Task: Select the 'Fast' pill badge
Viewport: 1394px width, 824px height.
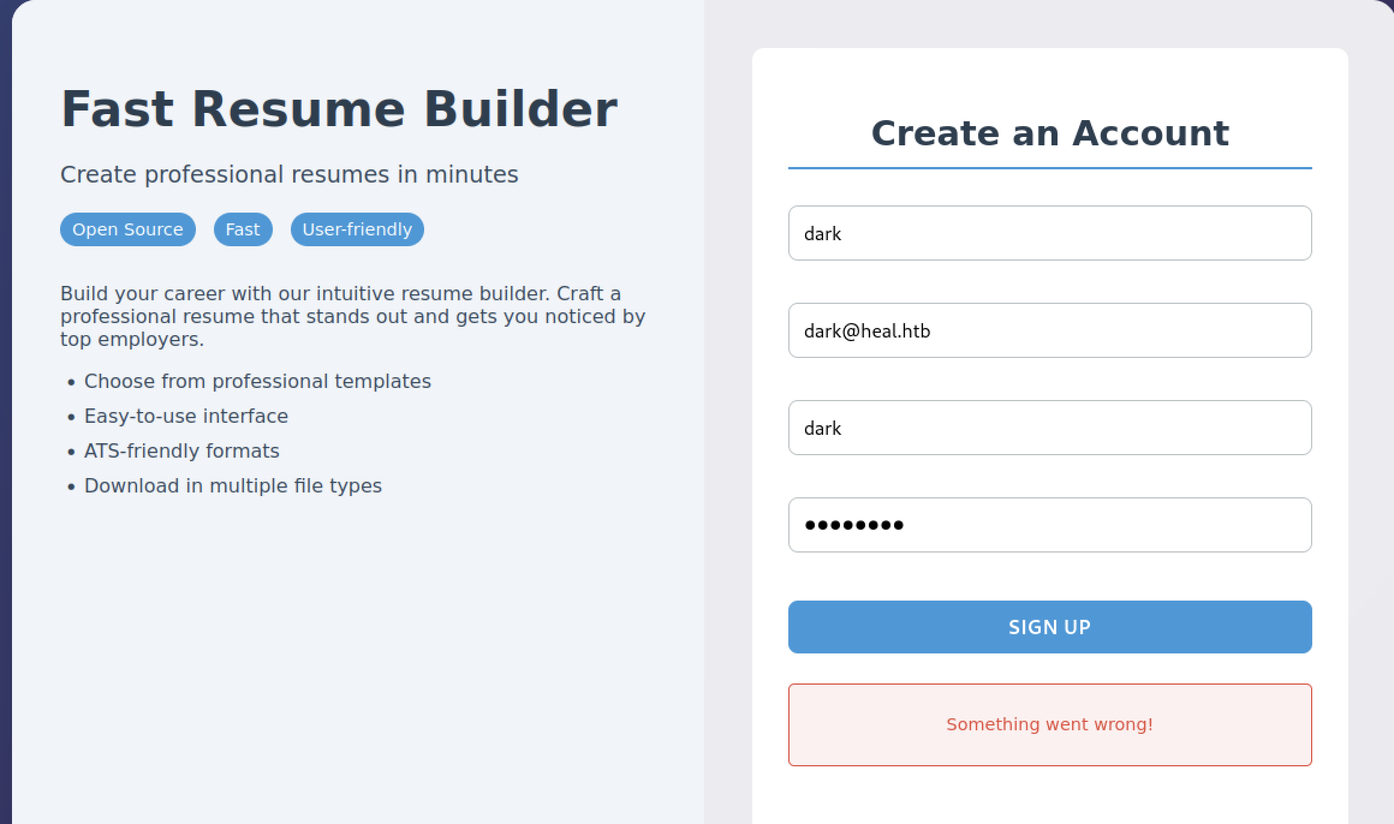Action: 243,229
